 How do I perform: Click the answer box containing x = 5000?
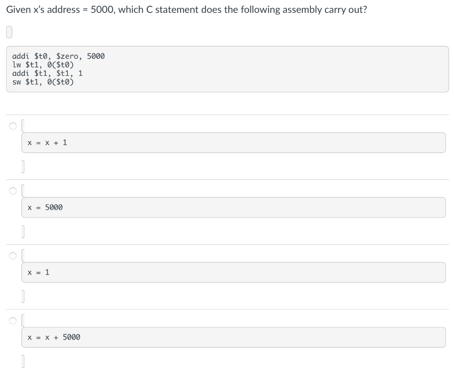(x=234, y=207)
